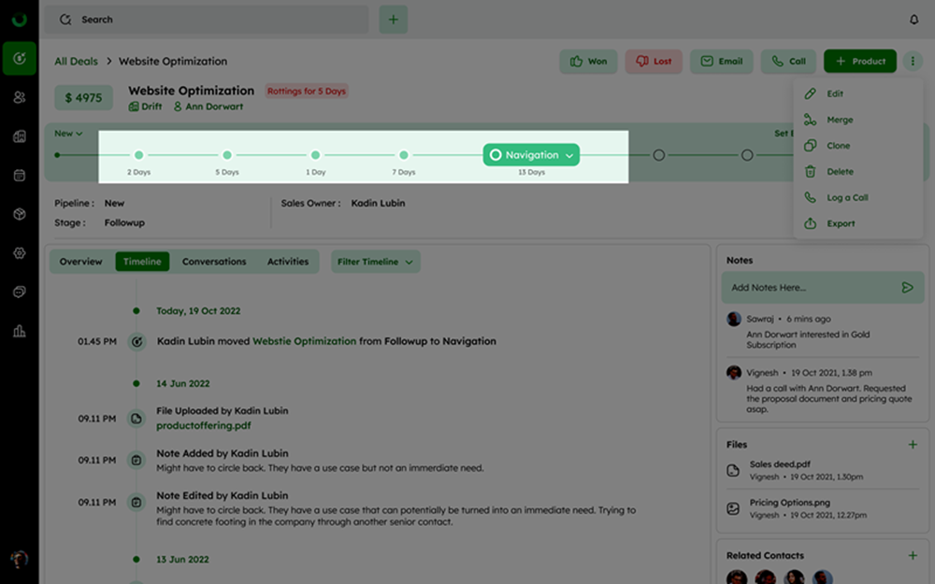Click the green plus button beside Search
The height and width of the screenshot is (584, 935).
(x=393, y=20)
